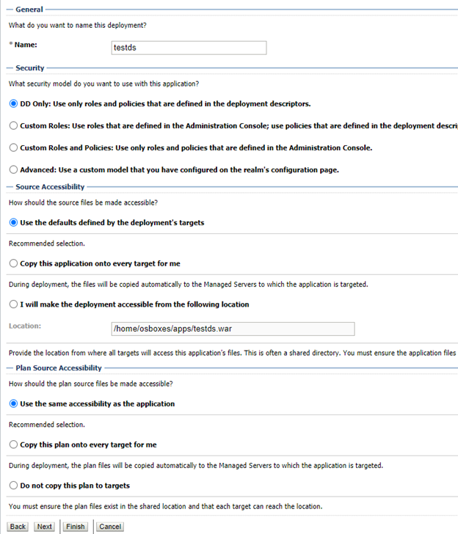Select Advanced custom model radio button

13,169
